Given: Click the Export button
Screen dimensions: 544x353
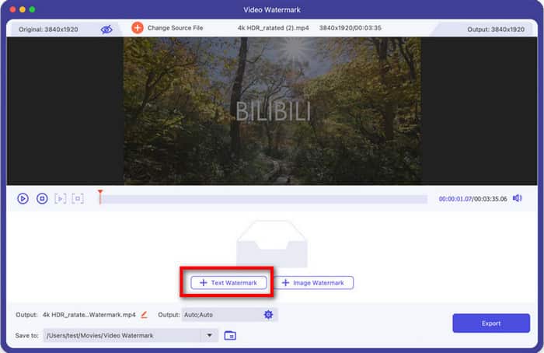Looking at the screenshot, I should [x=491, y=323].
